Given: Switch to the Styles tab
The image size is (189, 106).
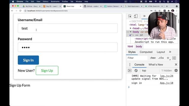Looking at the screenshot, I should coord(132,52).
